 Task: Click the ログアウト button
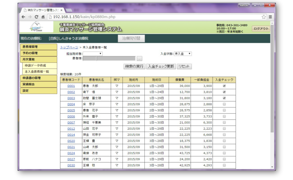261,29
